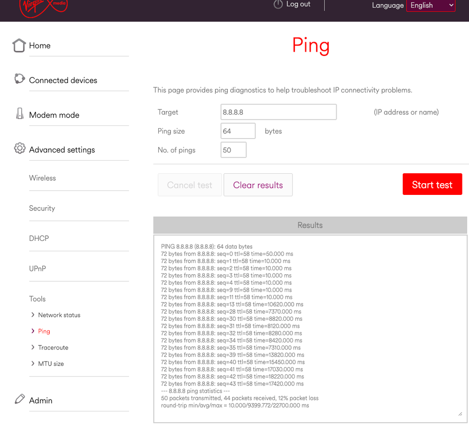Click the chevron beside Ping
This screenshot has width=469, height=425.
32,331
